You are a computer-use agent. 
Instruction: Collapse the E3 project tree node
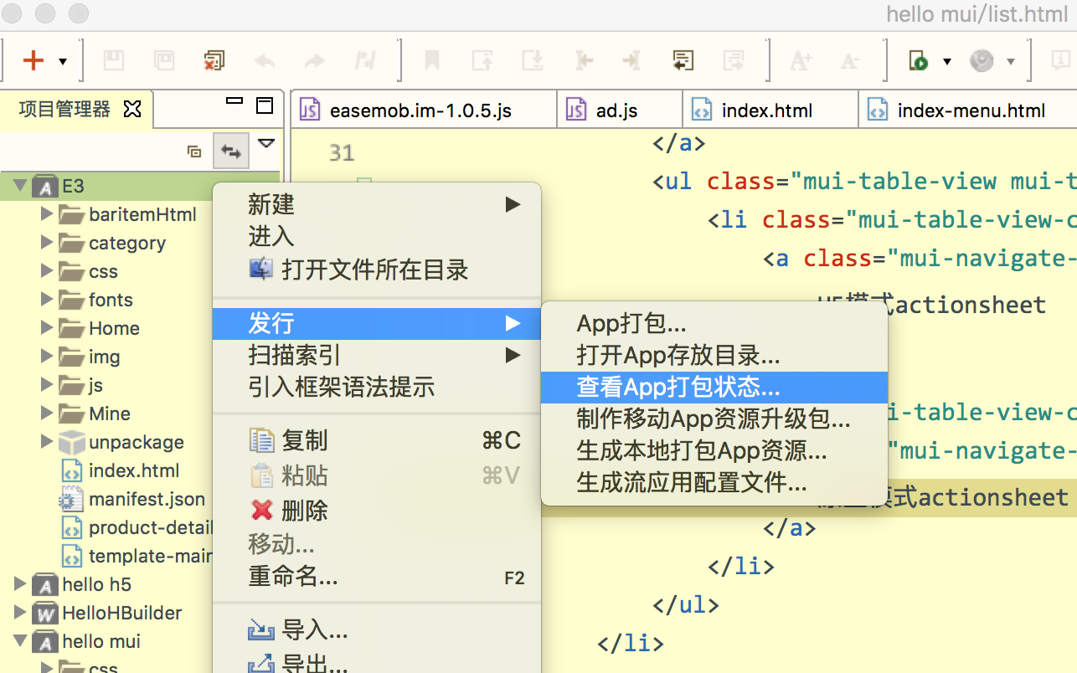tap(19, 186)
